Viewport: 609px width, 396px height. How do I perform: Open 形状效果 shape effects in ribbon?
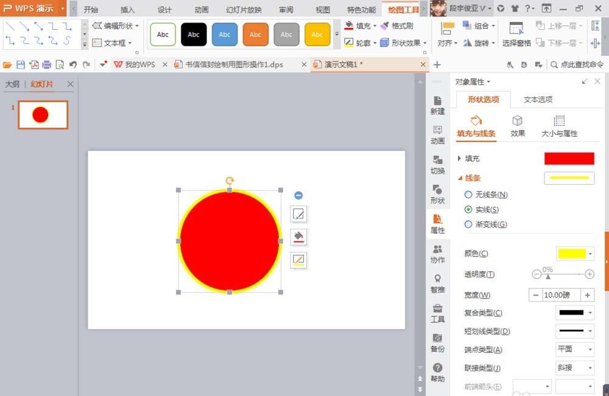pyautogui.click(x=402, y=43)
